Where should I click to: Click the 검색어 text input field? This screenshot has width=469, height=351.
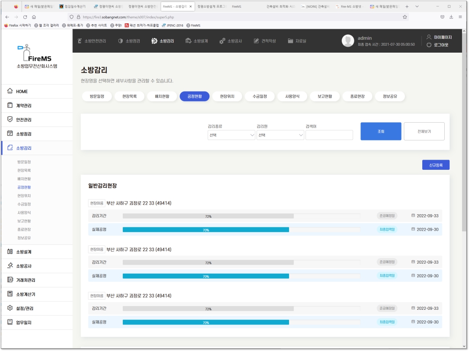click(x=329, y=135)
